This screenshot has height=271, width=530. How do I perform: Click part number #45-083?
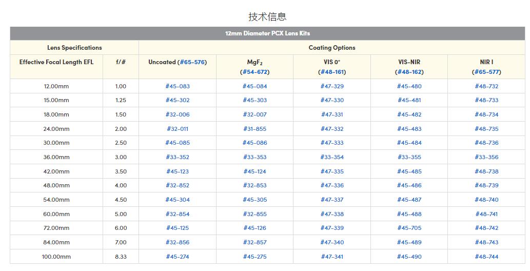[178, 86]
